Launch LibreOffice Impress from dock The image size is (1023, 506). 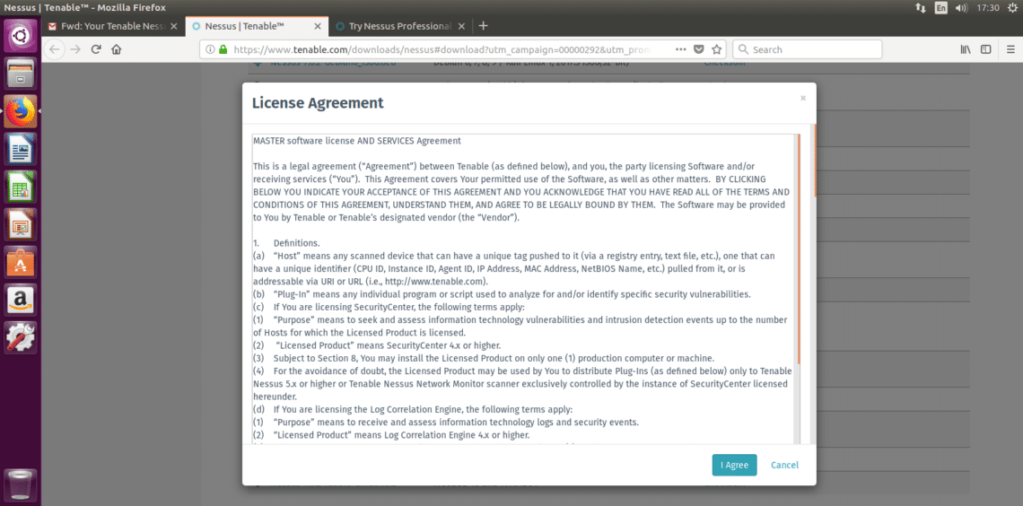[21, 224]
